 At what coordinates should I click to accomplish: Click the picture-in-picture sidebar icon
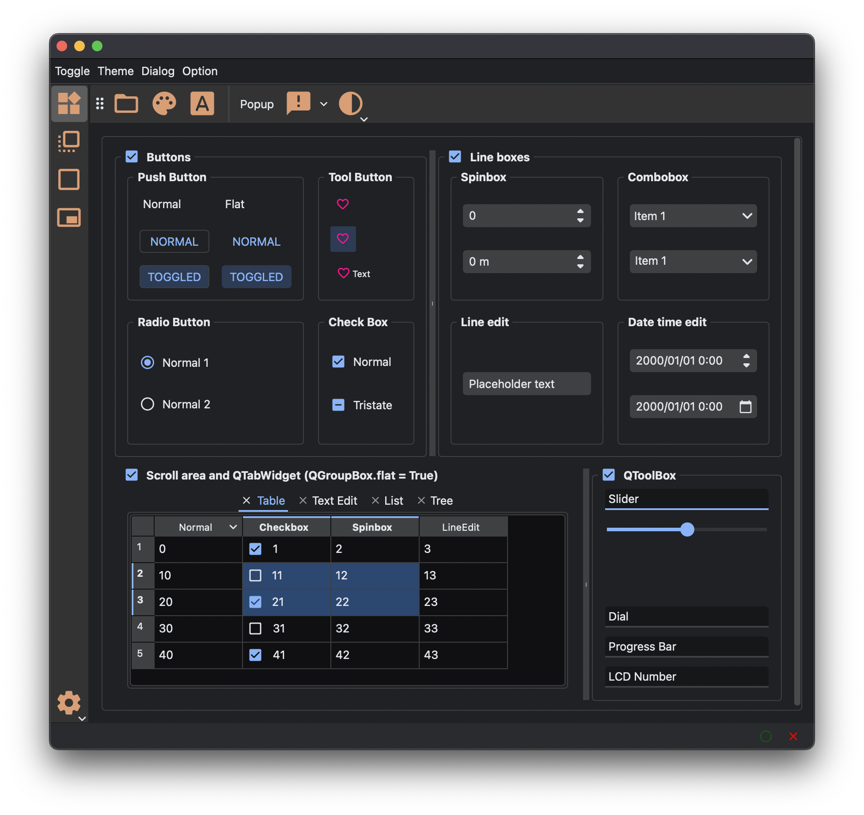pos(69,218)
